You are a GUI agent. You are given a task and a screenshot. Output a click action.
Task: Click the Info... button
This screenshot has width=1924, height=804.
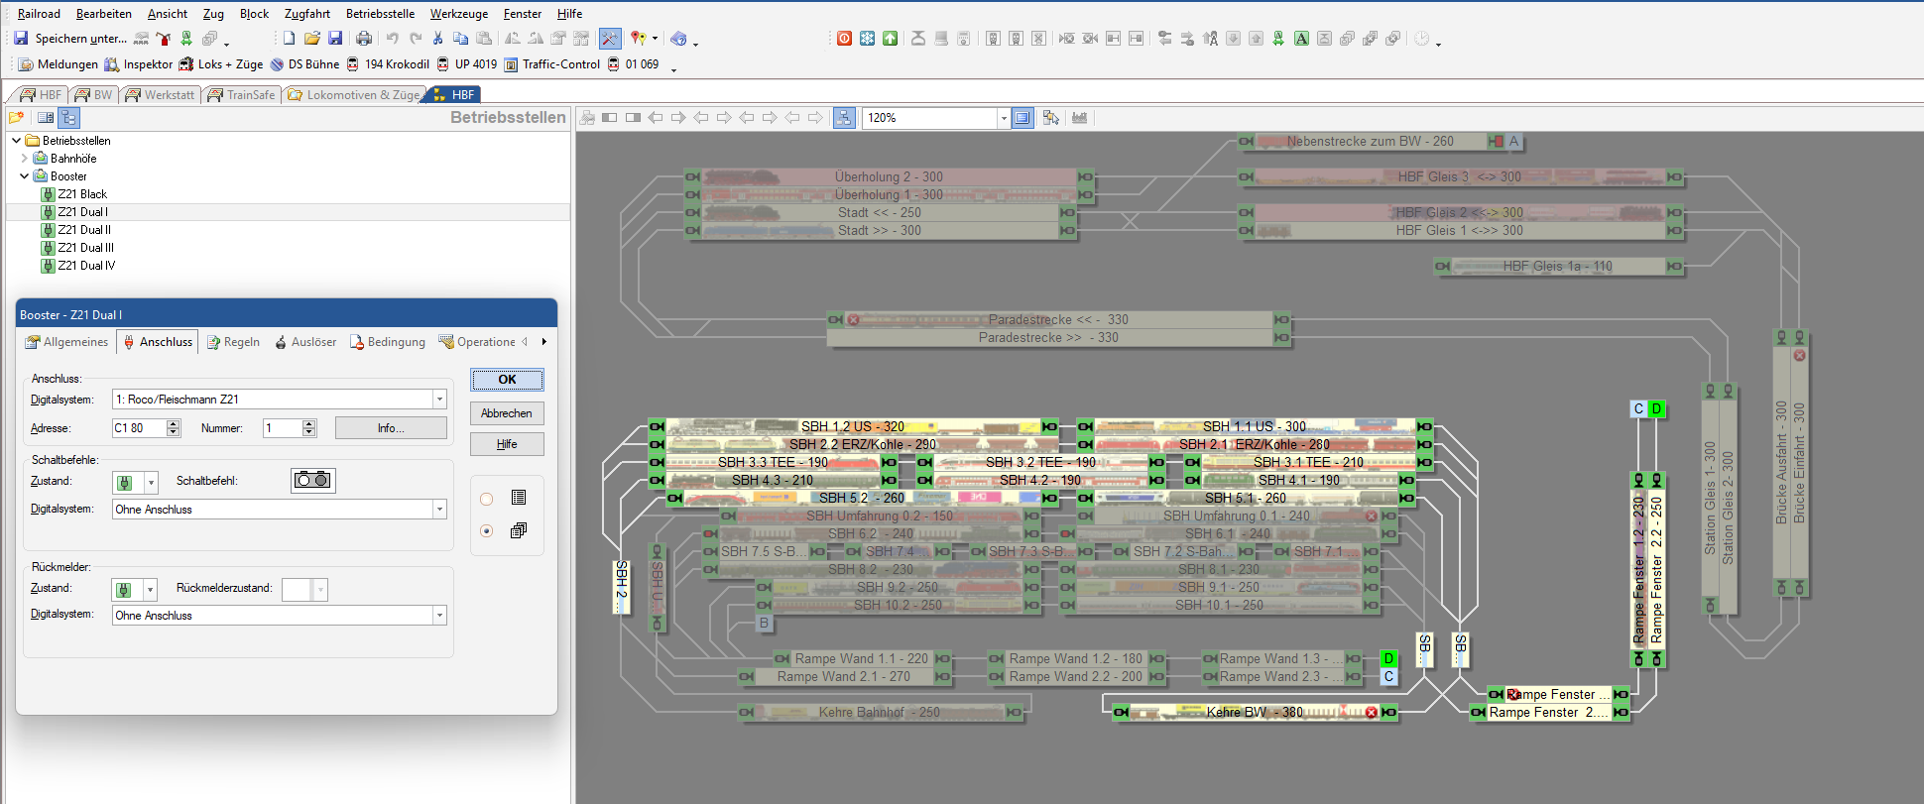coord(390,428)
